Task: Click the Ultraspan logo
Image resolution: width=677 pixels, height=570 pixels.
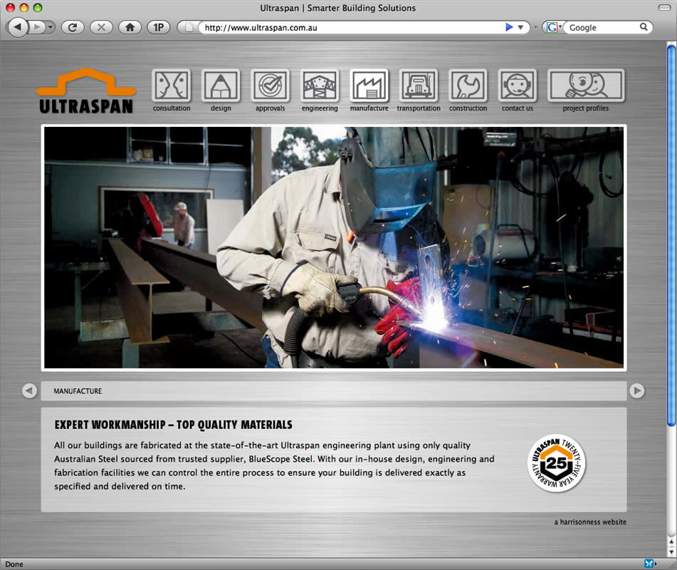Action: coord(86,91)
